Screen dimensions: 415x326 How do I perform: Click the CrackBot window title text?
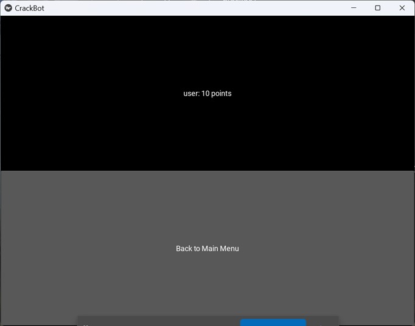tap(29, 8)
